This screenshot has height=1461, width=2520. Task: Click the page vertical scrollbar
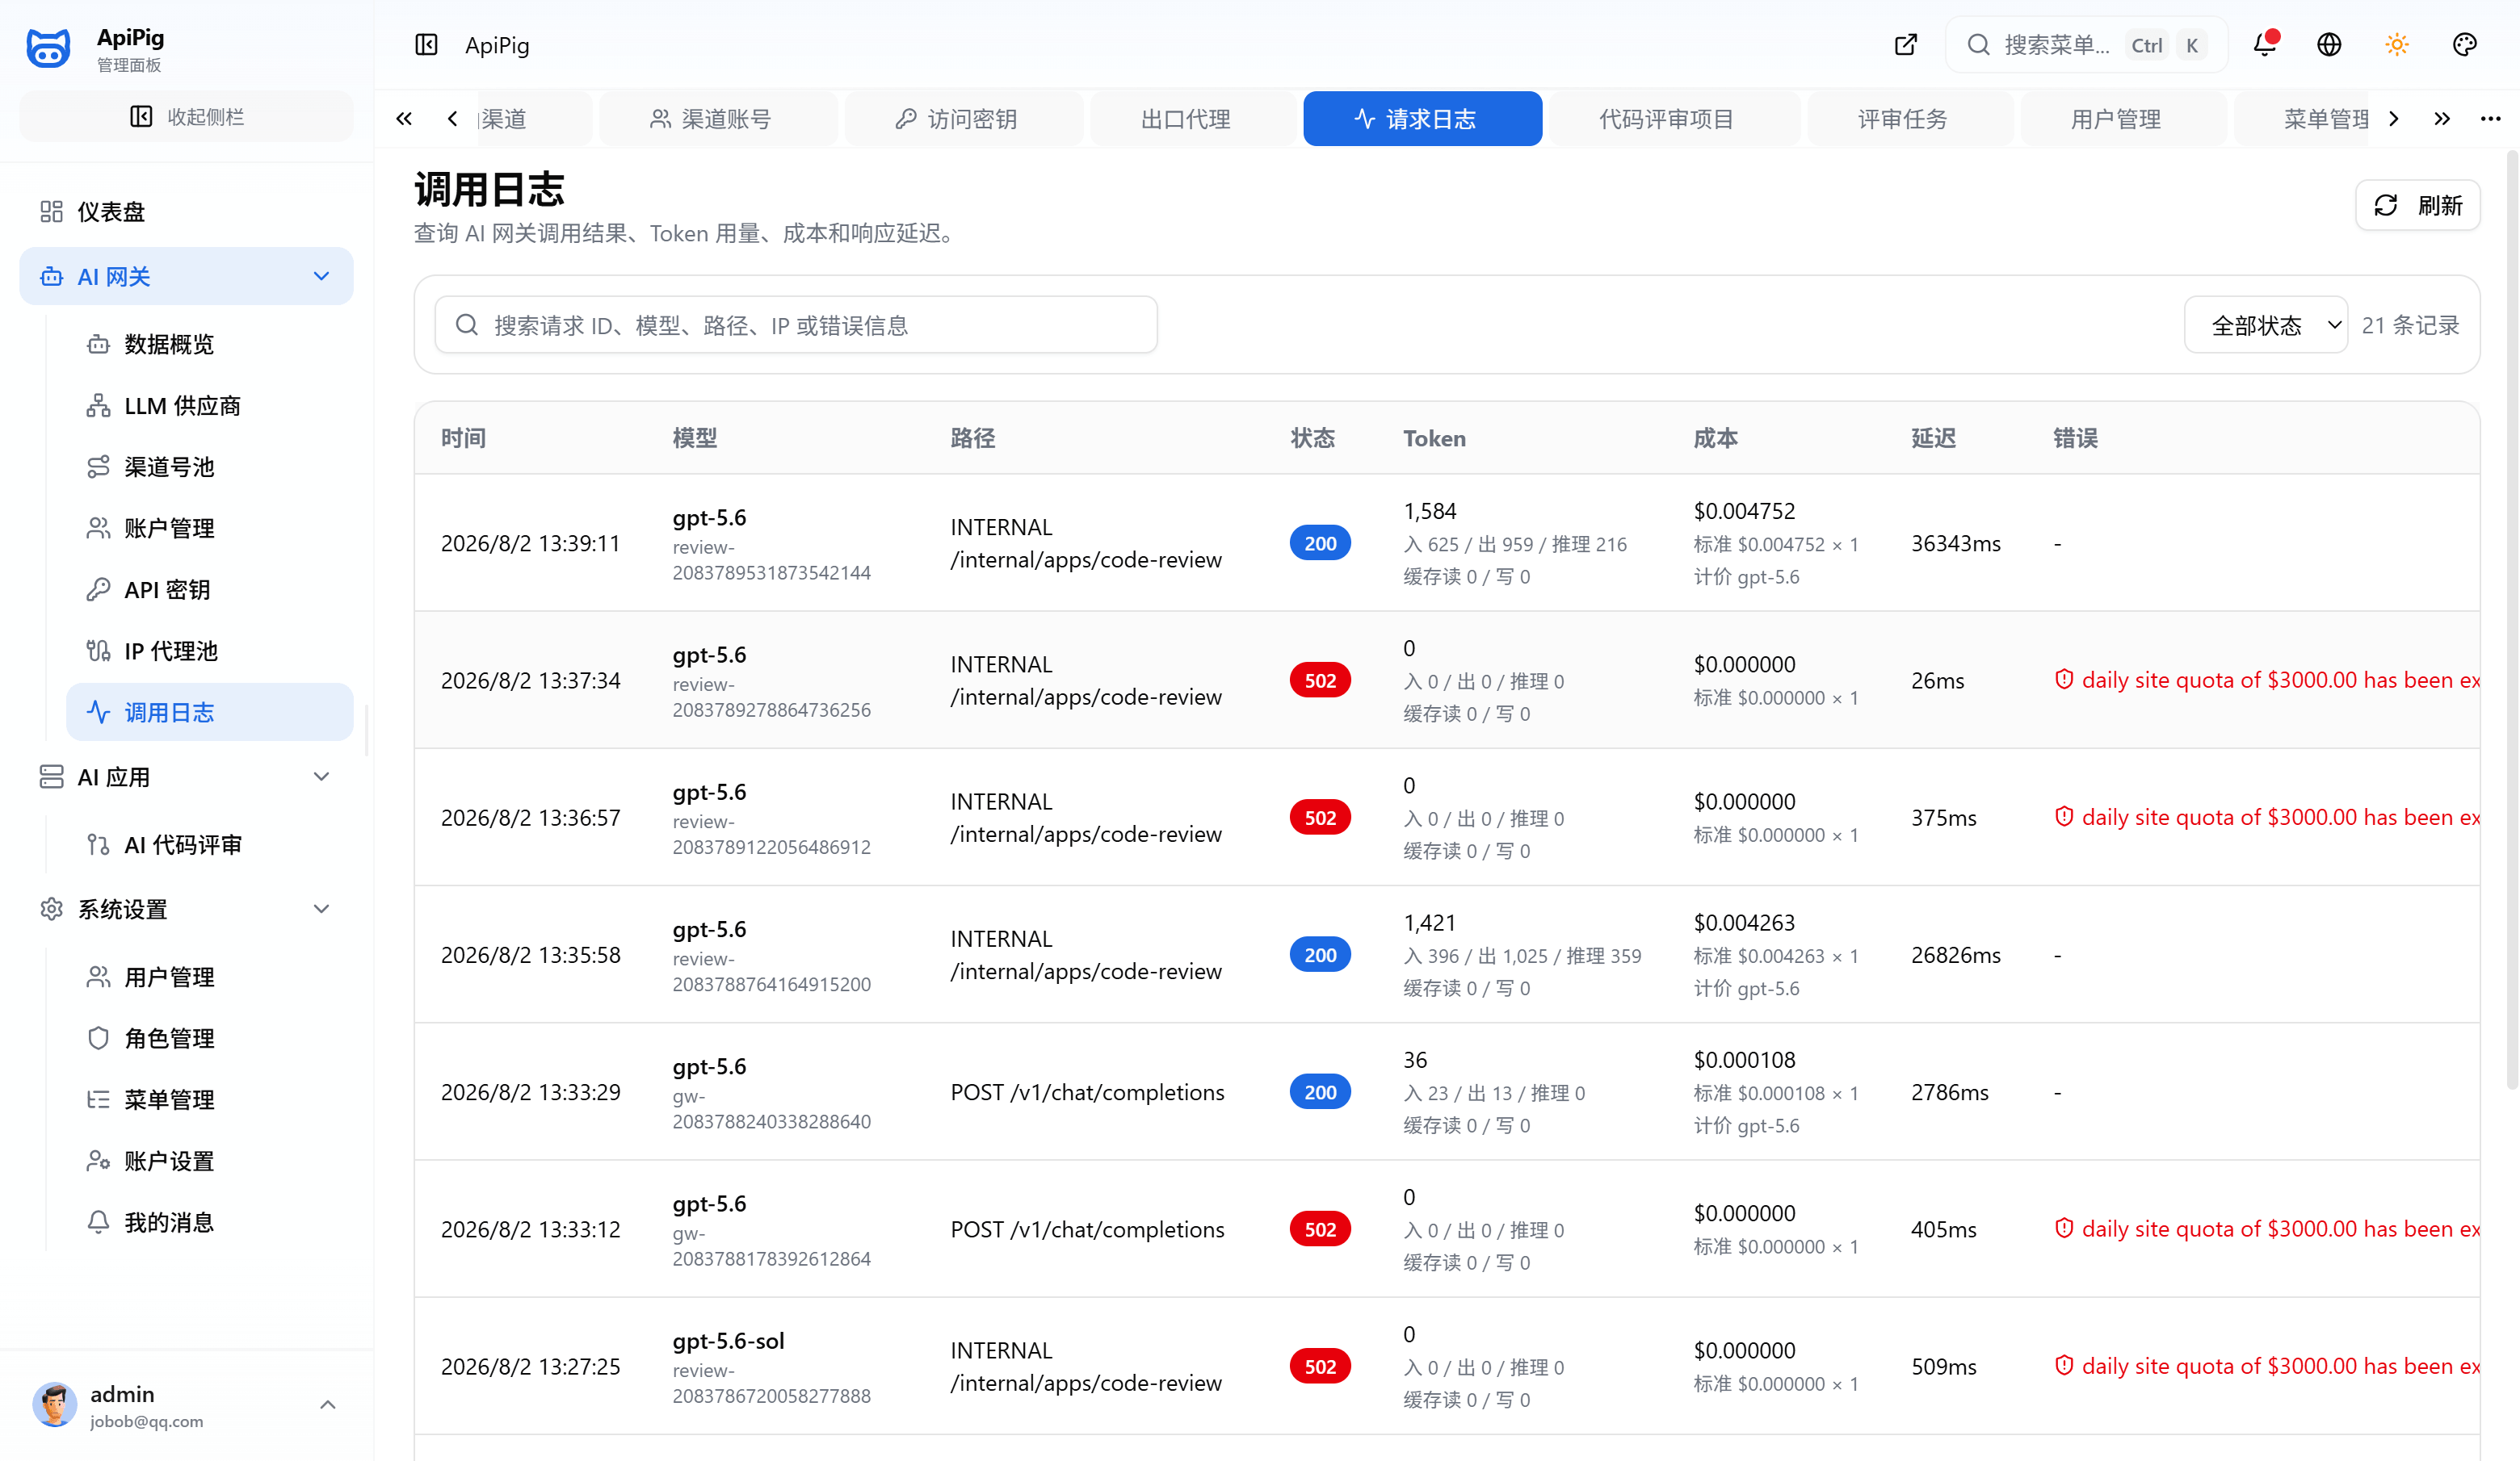(2511, 620)
